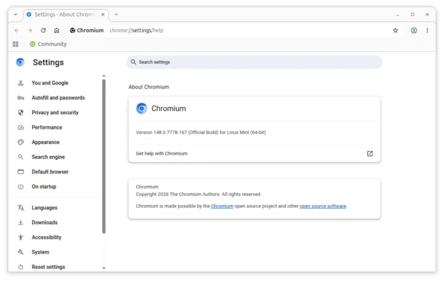444x281 pixels.
Task: Open a new tab with plus button
Action: coord(116,15)
